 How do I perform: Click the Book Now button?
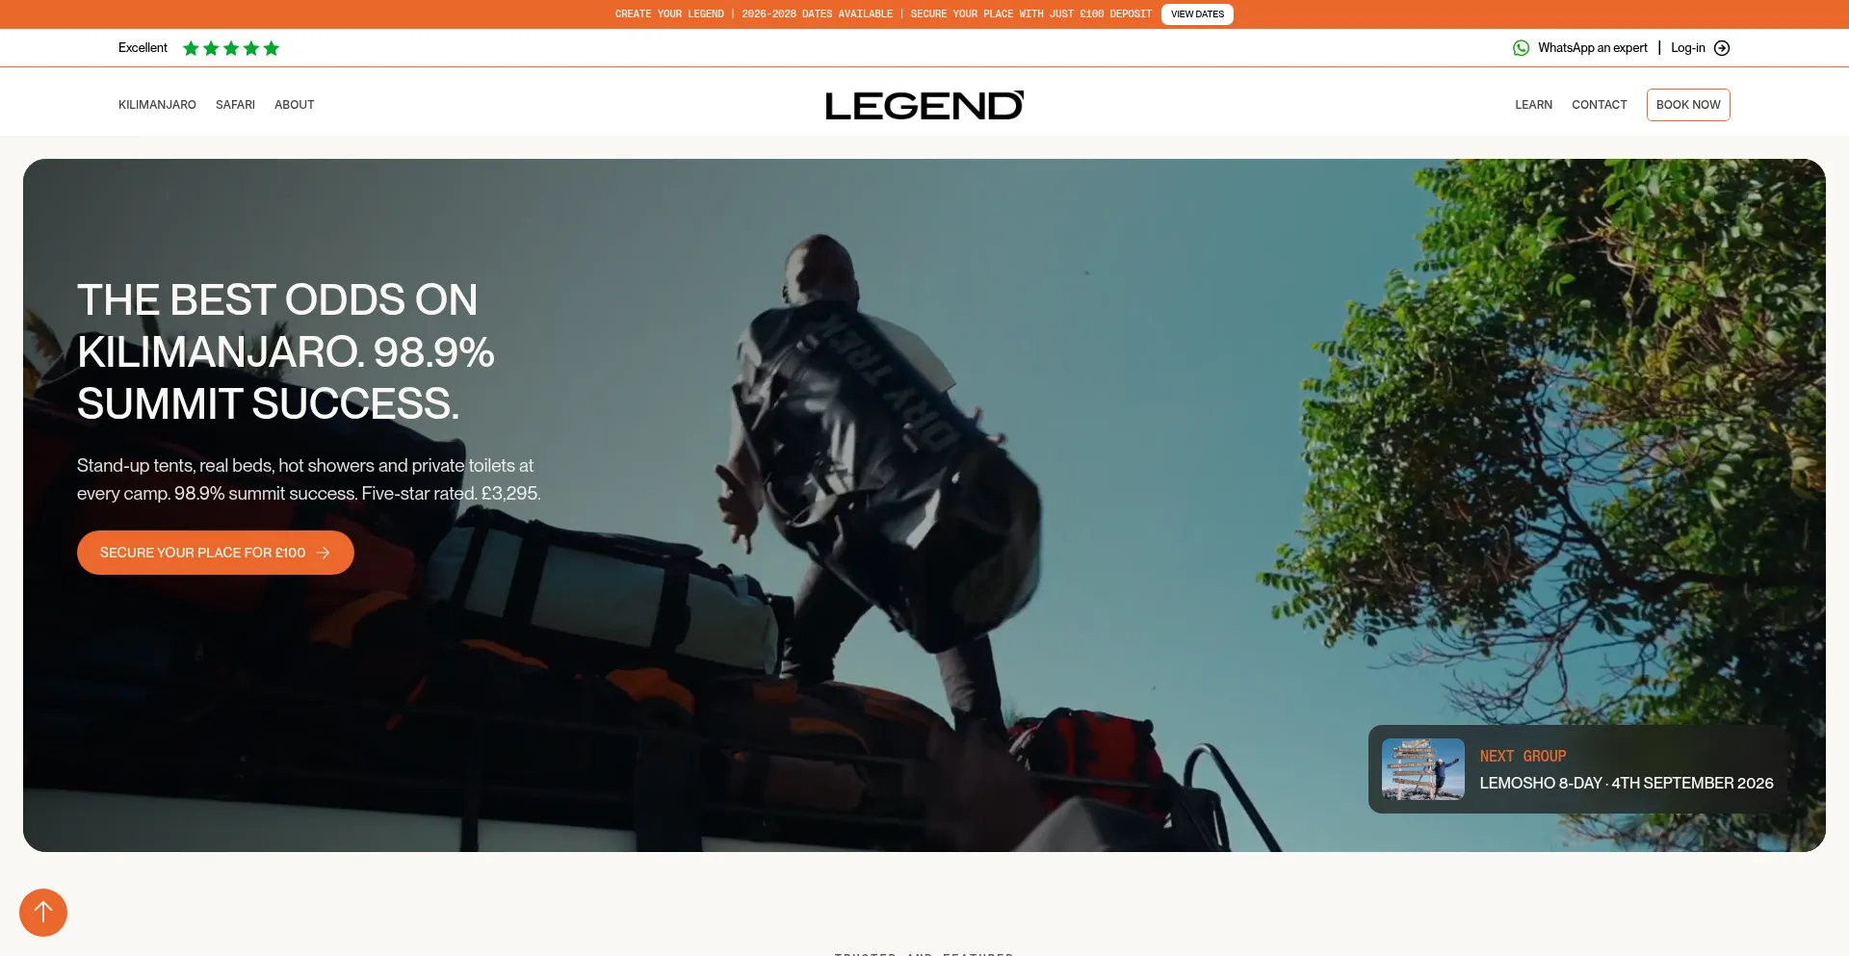pyautogui.click(x=1688, y=105)
